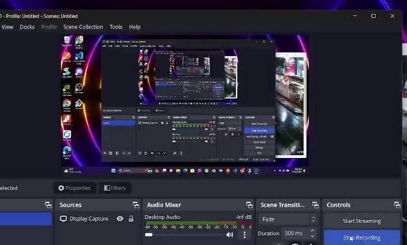This screenshot has width=407, height=245.
Task: Pop out the Scene Transitions dock
Action: point(315,205)
